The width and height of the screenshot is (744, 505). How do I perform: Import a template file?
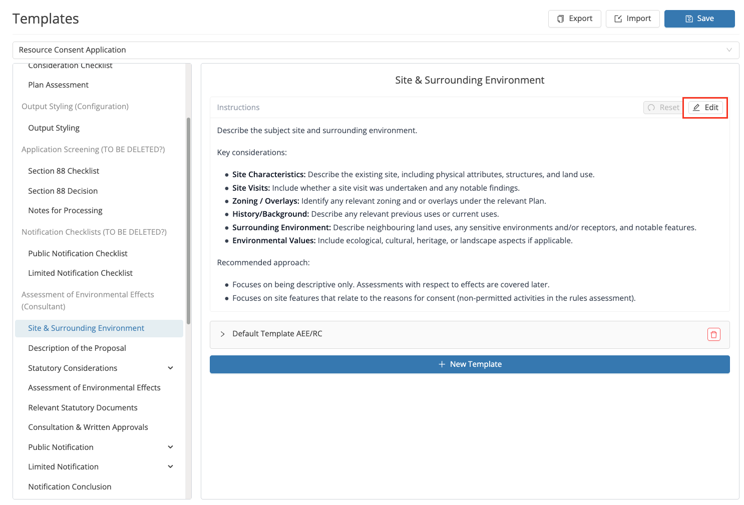(x=632, y=19)
